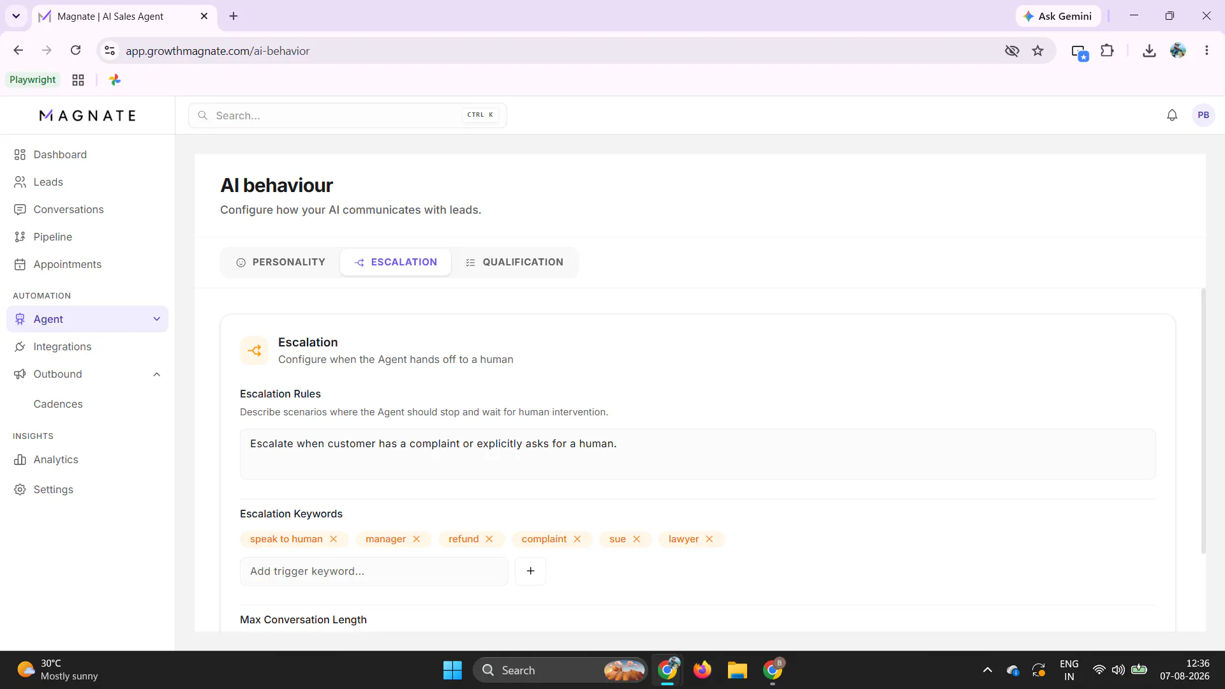
Task: Open Chrome extensions puzzle icon
Action: pyautogui.click(x=1108, y=50)
